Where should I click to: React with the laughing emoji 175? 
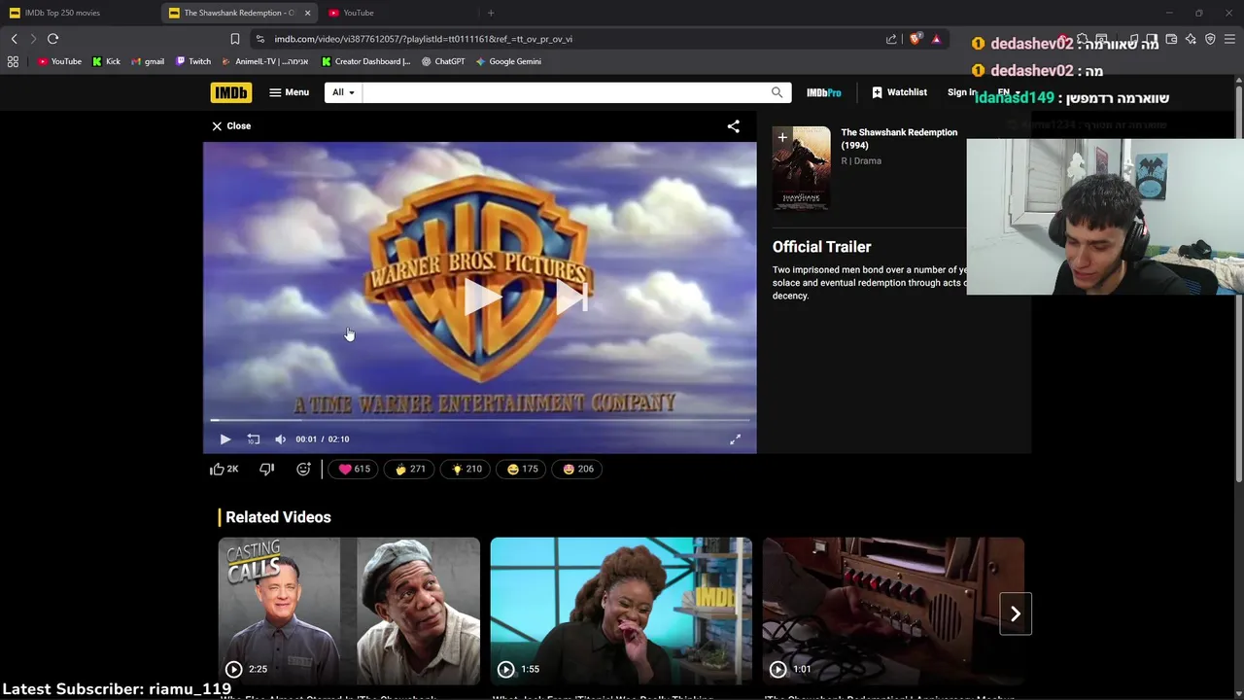pyautogui.click(x=522, y=469)
